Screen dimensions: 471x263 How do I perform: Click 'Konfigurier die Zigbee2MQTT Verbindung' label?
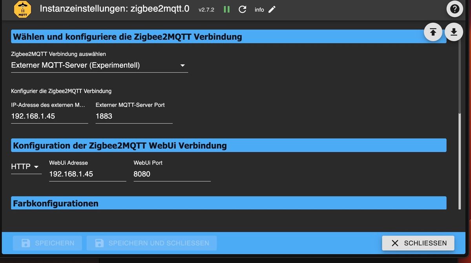coord(61,91)
